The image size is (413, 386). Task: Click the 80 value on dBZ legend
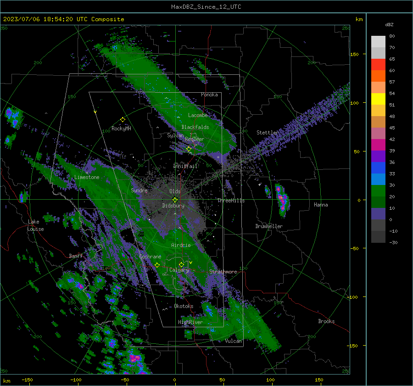[x=392, y=36]
